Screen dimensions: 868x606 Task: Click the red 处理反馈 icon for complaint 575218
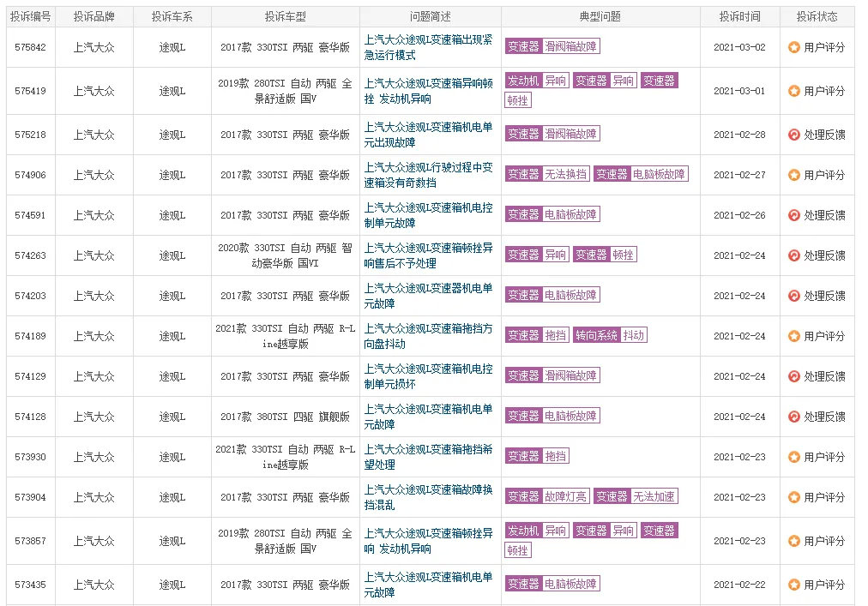click(793, 135)
